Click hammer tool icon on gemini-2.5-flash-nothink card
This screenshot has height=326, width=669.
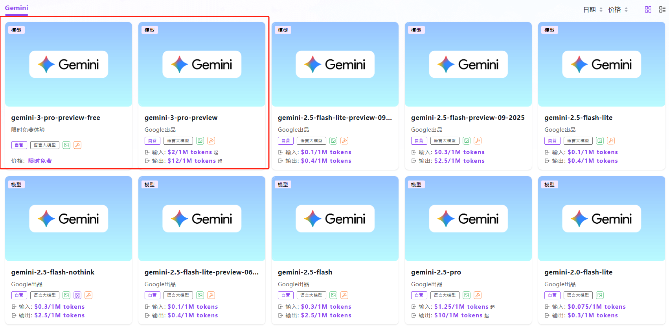coord(88,295)
